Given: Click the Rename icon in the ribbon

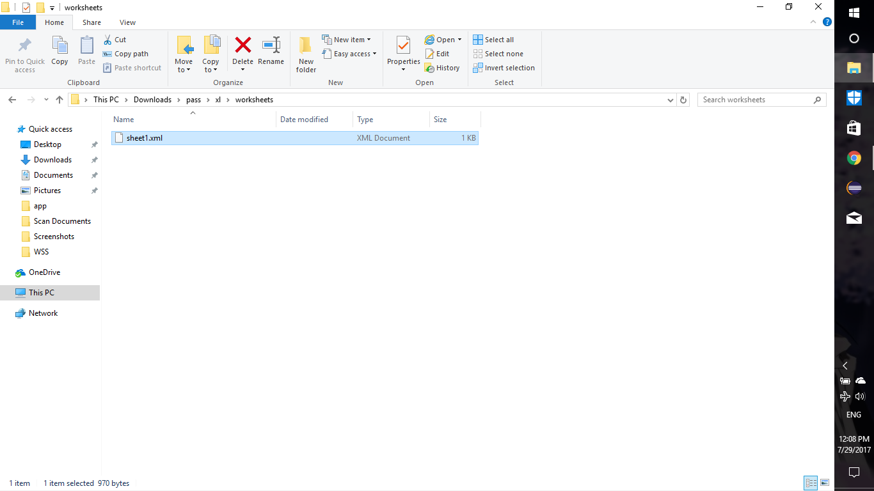Looking at the screenshot, I should click(x=271, y=46).
